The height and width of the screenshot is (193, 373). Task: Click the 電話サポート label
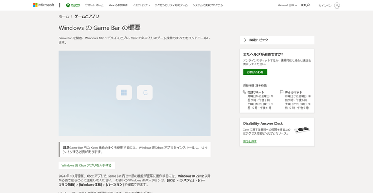256,92
